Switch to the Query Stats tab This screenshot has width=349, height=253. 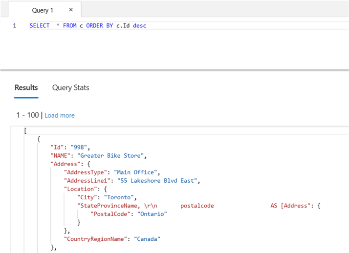[70, 88]
